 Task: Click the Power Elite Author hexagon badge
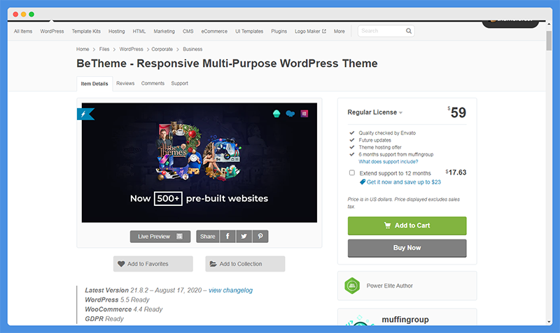(352, 286)
